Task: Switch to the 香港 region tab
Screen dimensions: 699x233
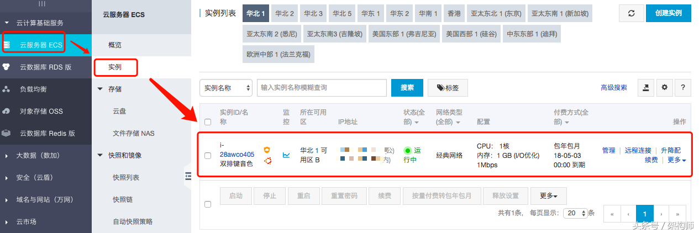Action: point(454,13)
